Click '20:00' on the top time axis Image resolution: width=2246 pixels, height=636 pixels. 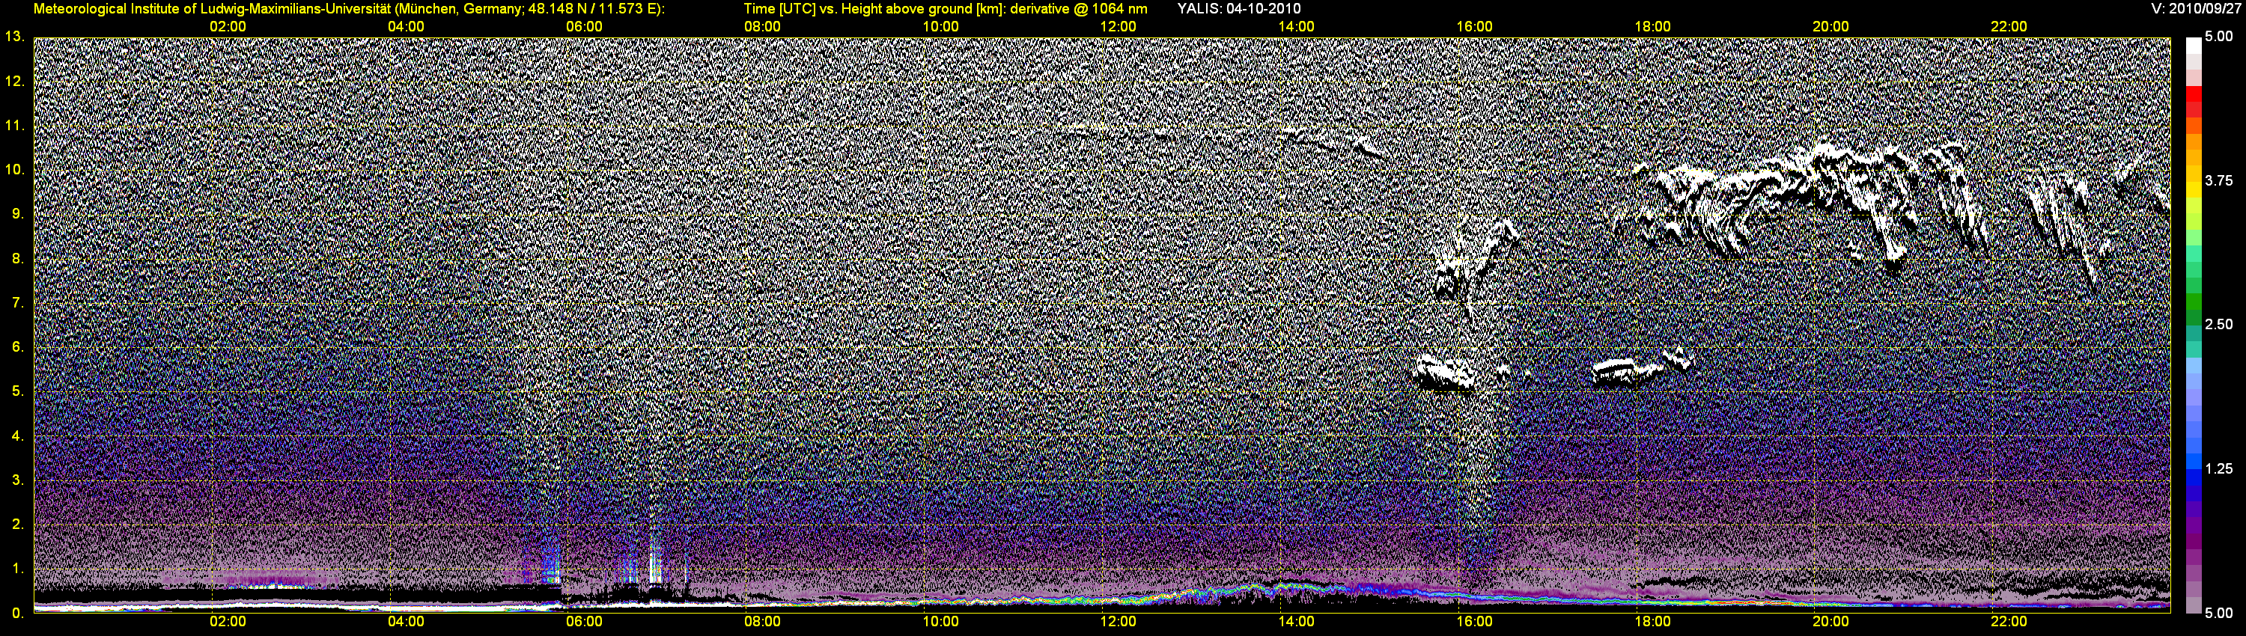pos(1831,27)
